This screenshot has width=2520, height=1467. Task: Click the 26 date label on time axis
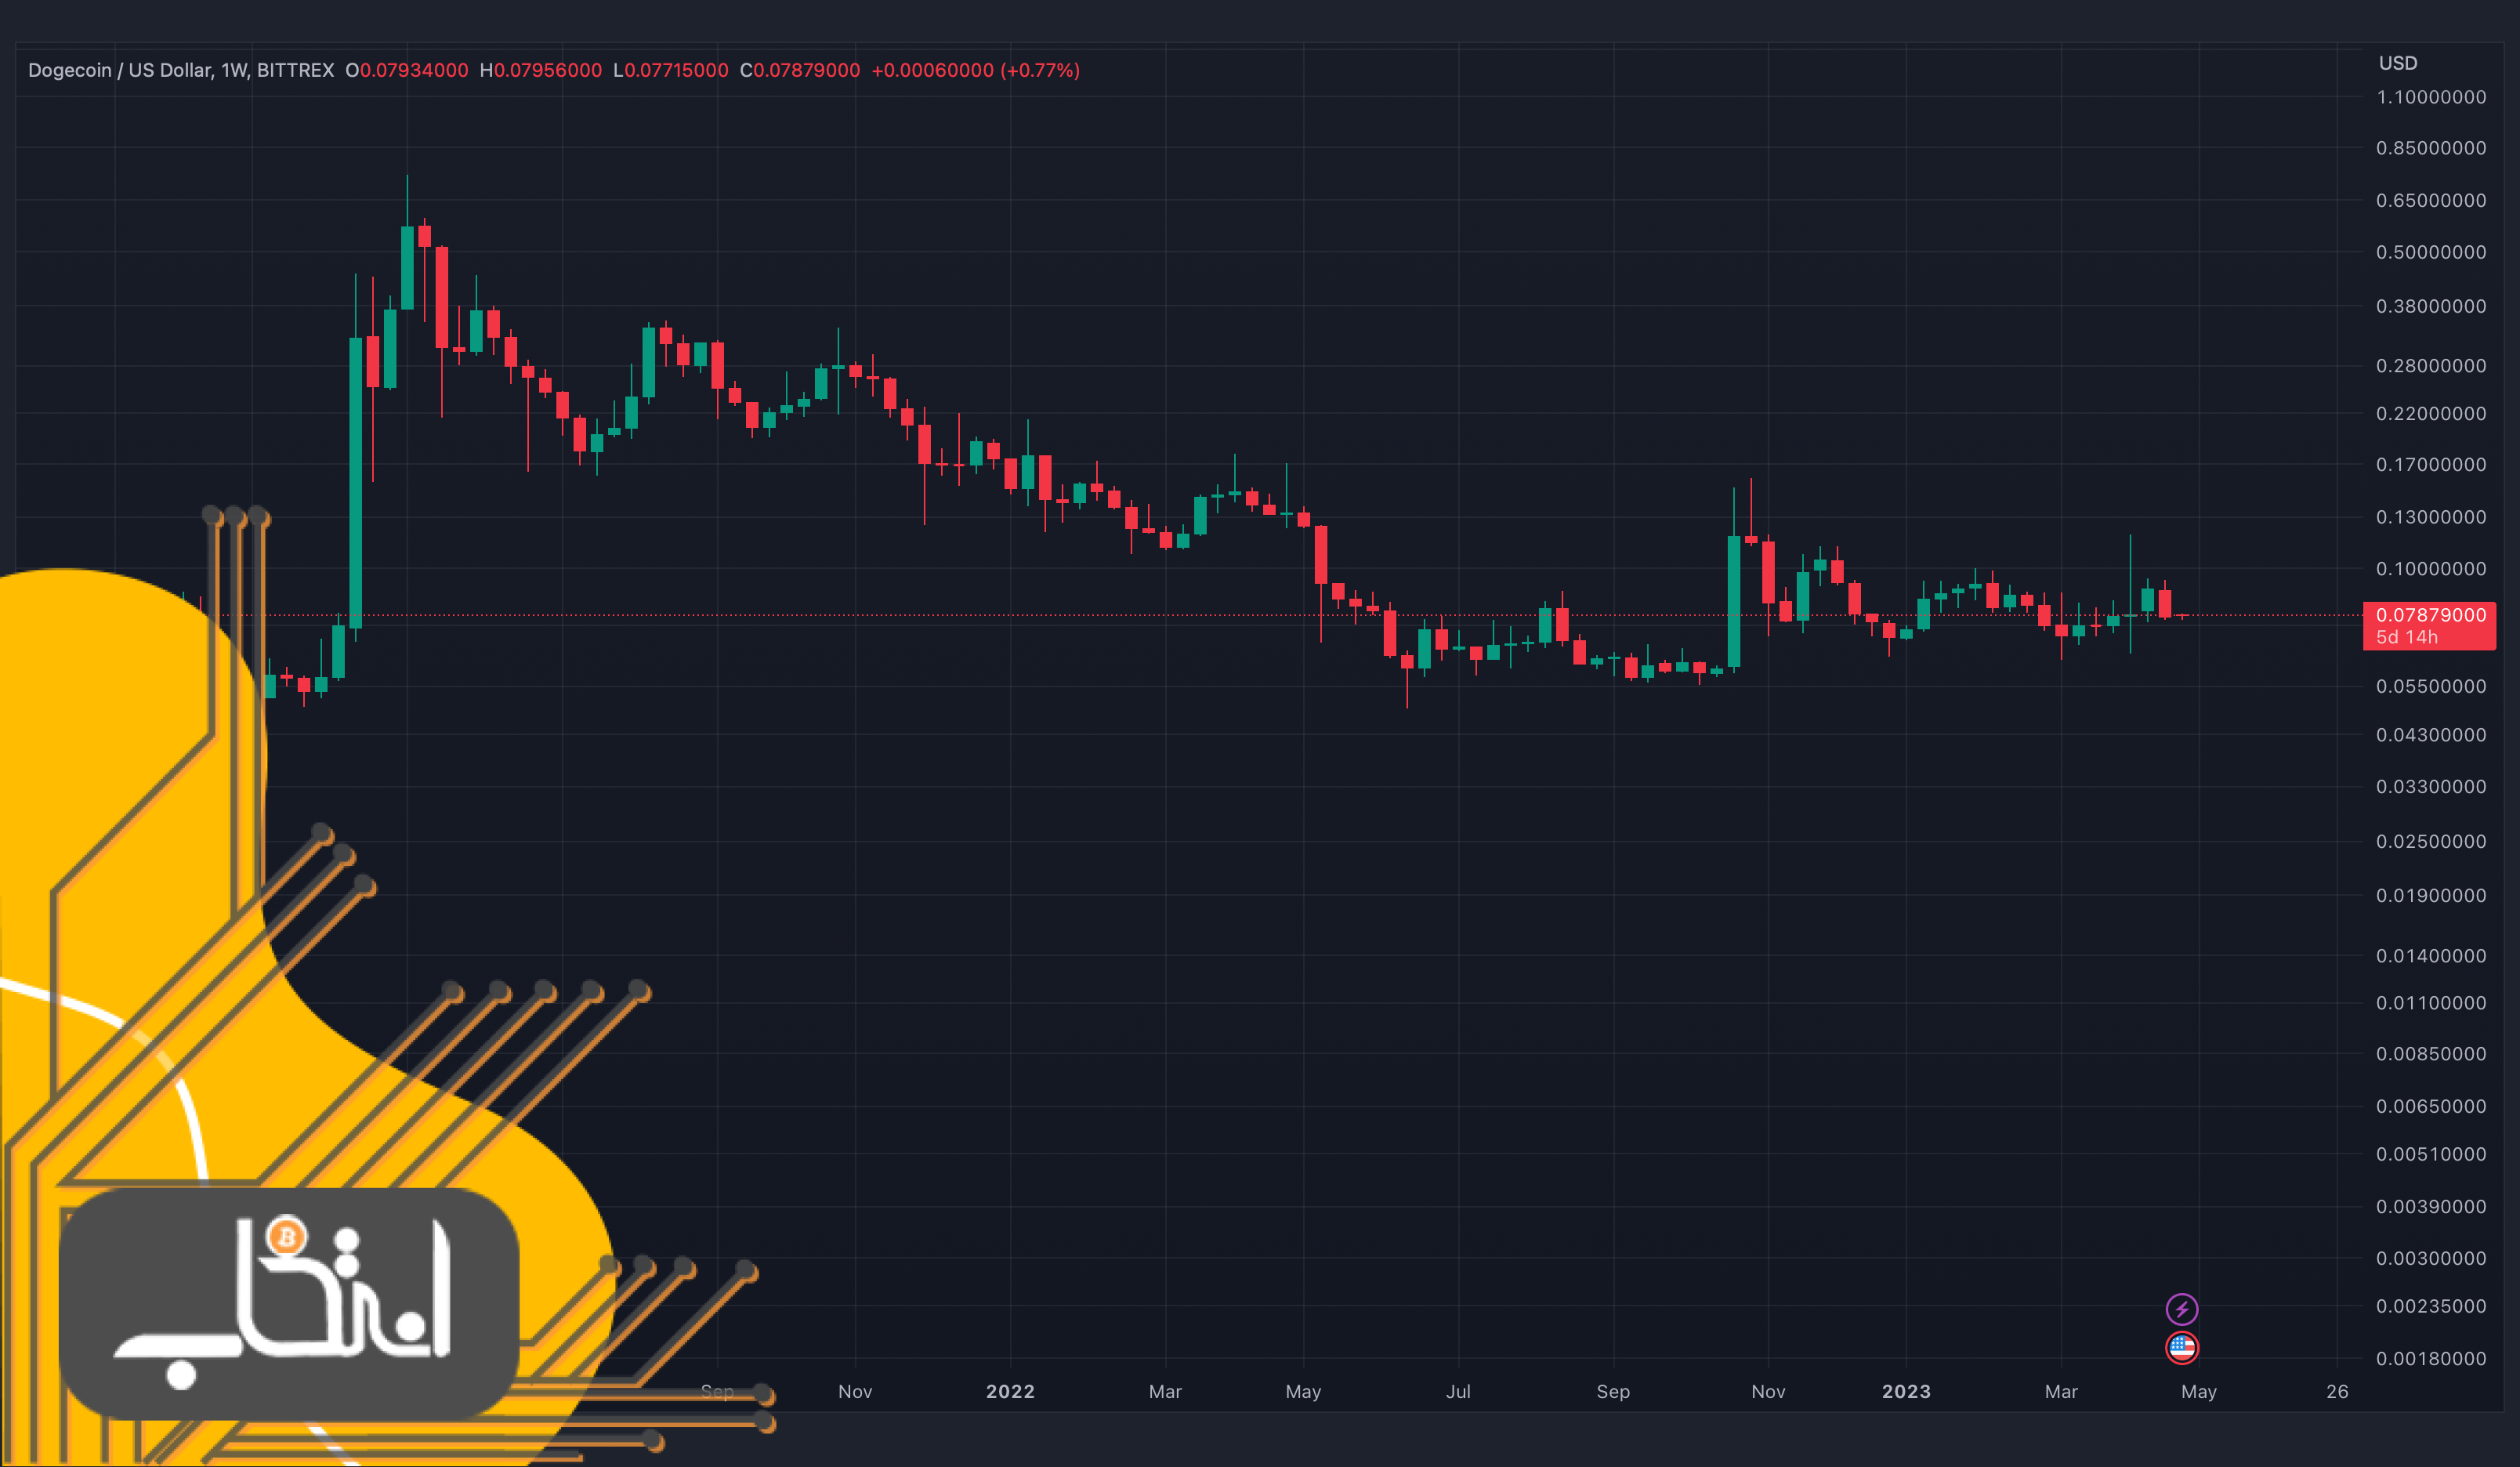tap(2337, 1391)
